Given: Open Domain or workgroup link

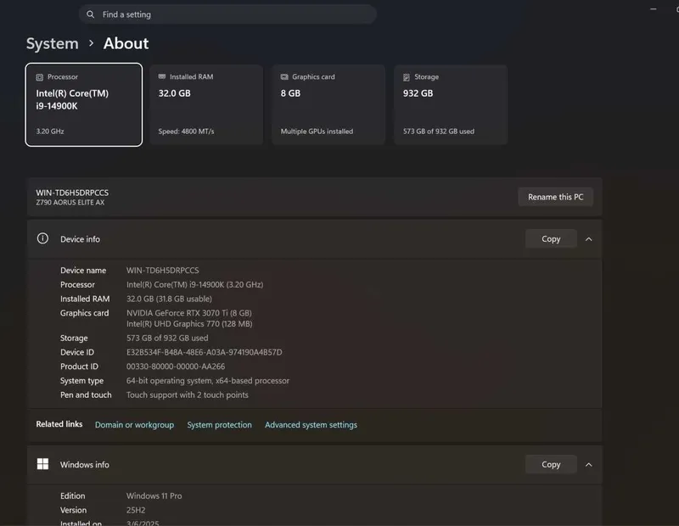Looking at the screenshot, I should pyautogui.click(x=134, y=425).
